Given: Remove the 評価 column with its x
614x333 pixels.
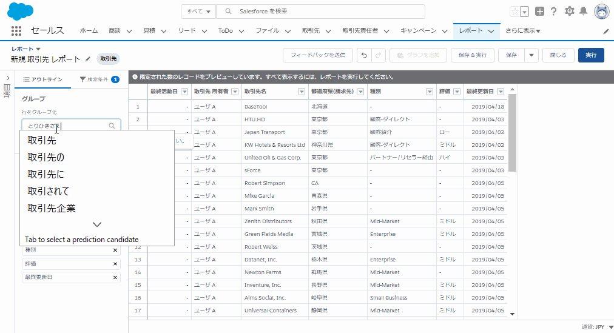Looking at the screenshot, I should 115,264.
